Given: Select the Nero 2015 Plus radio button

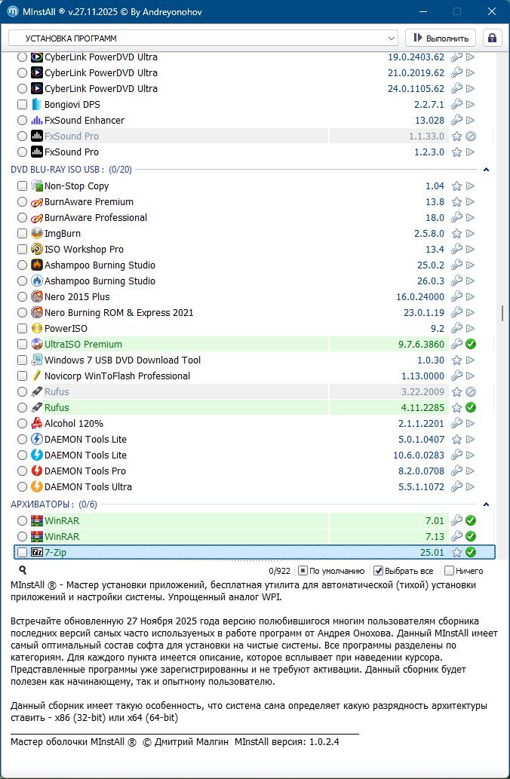Looking at the screenshot, I should pos(22,297).
